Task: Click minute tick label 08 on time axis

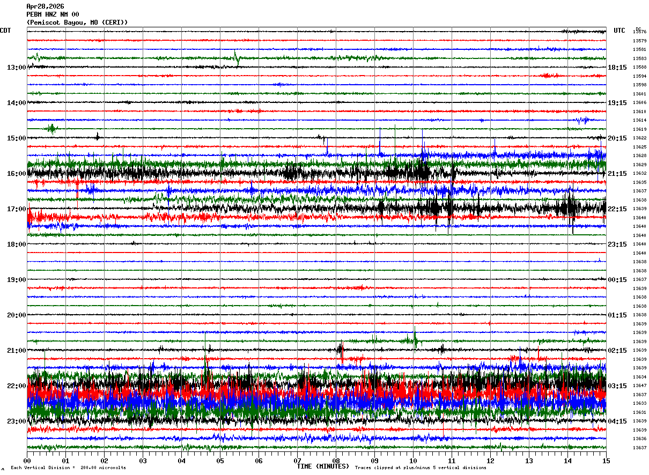Action: click(336, 461)
